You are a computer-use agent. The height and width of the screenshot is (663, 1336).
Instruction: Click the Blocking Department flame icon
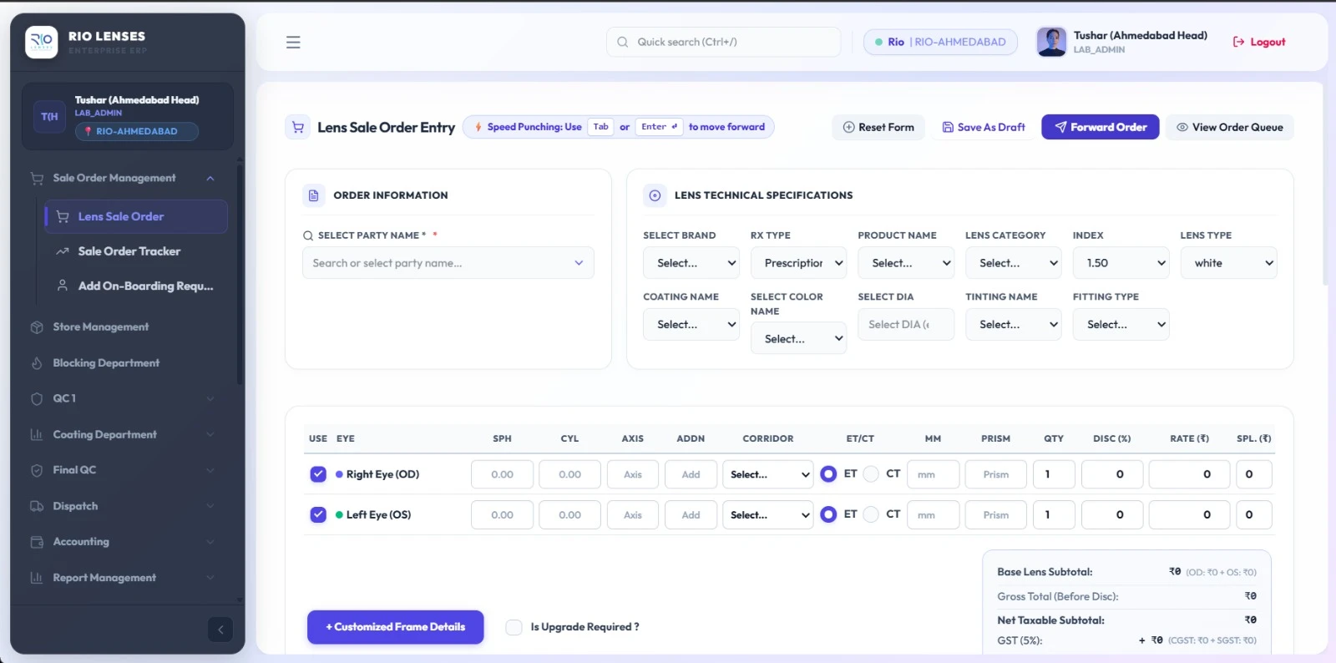point(37,363)
